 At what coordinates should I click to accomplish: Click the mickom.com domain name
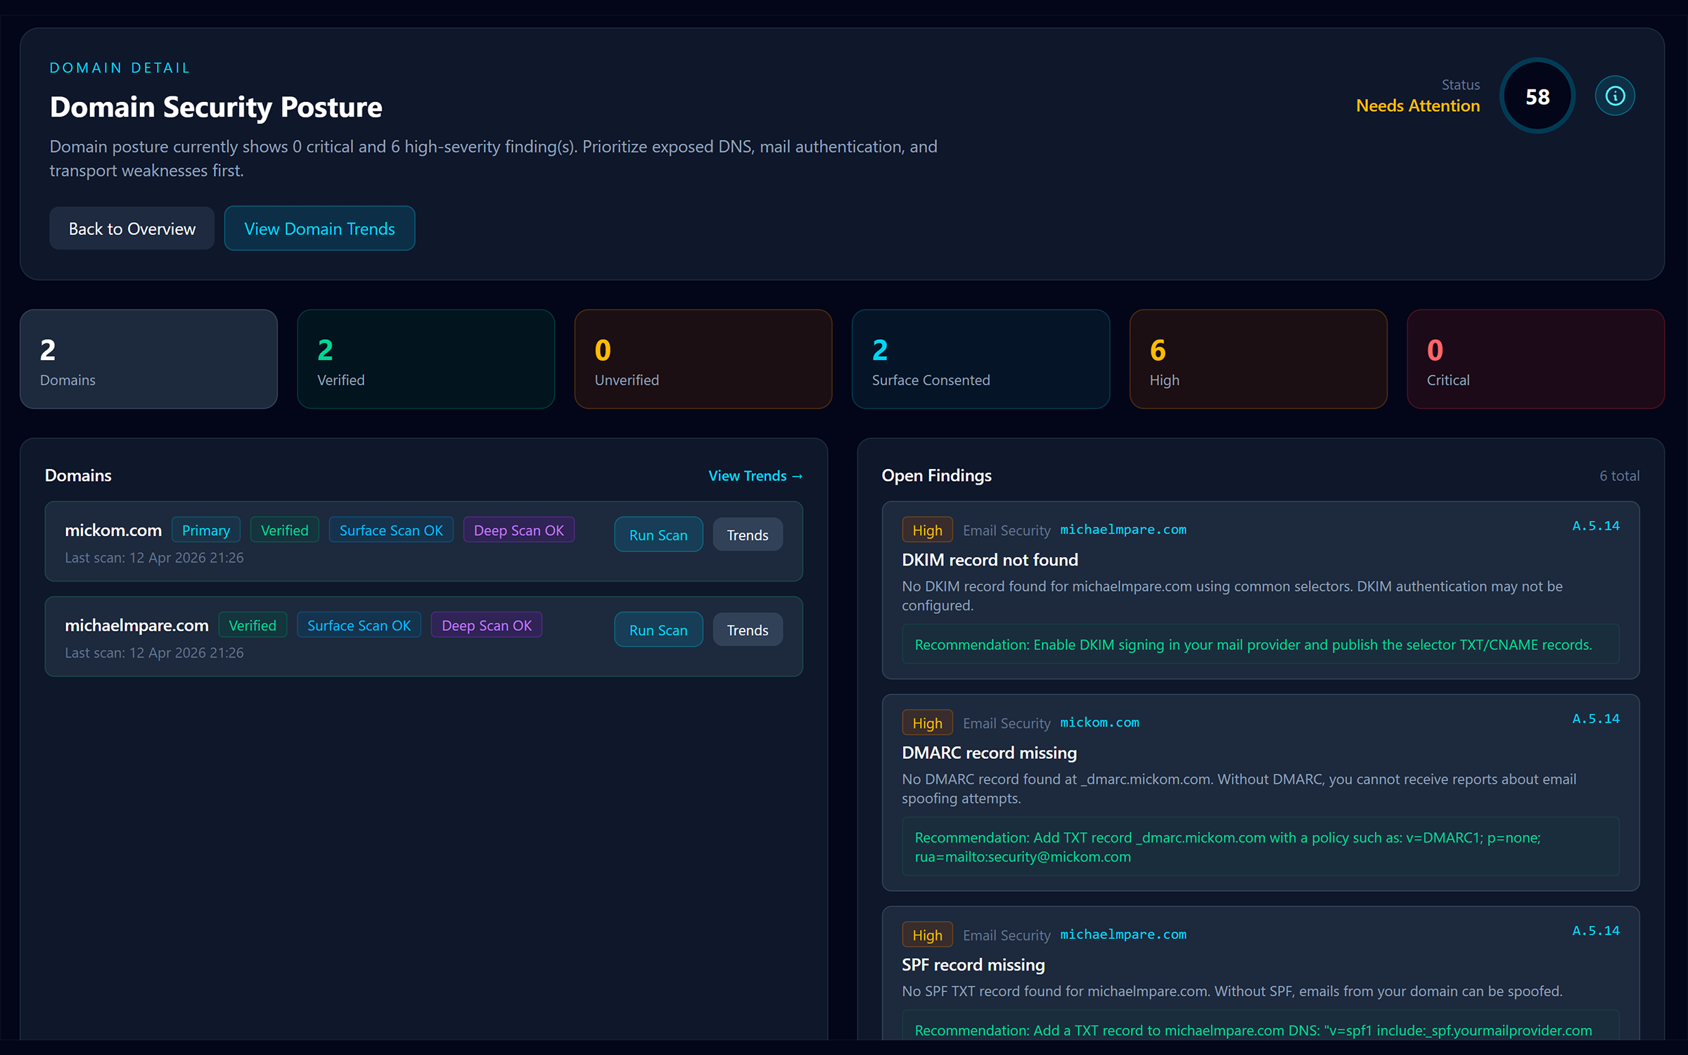(113, 530)
